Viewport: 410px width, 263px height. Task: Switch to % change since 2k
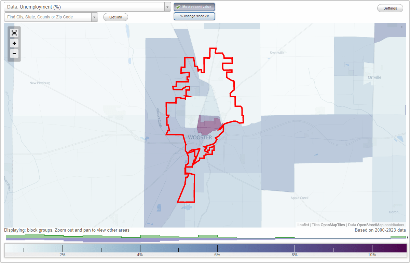click(194, 16)
